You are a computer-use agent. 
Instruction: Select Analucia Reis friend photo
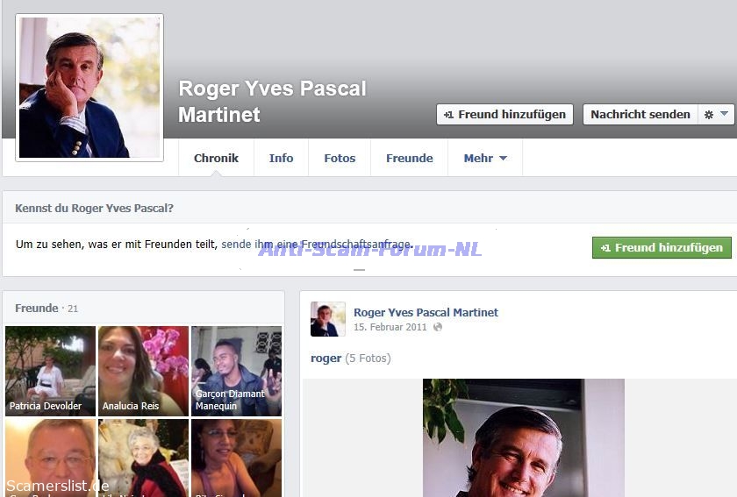(x=143, y=371)
